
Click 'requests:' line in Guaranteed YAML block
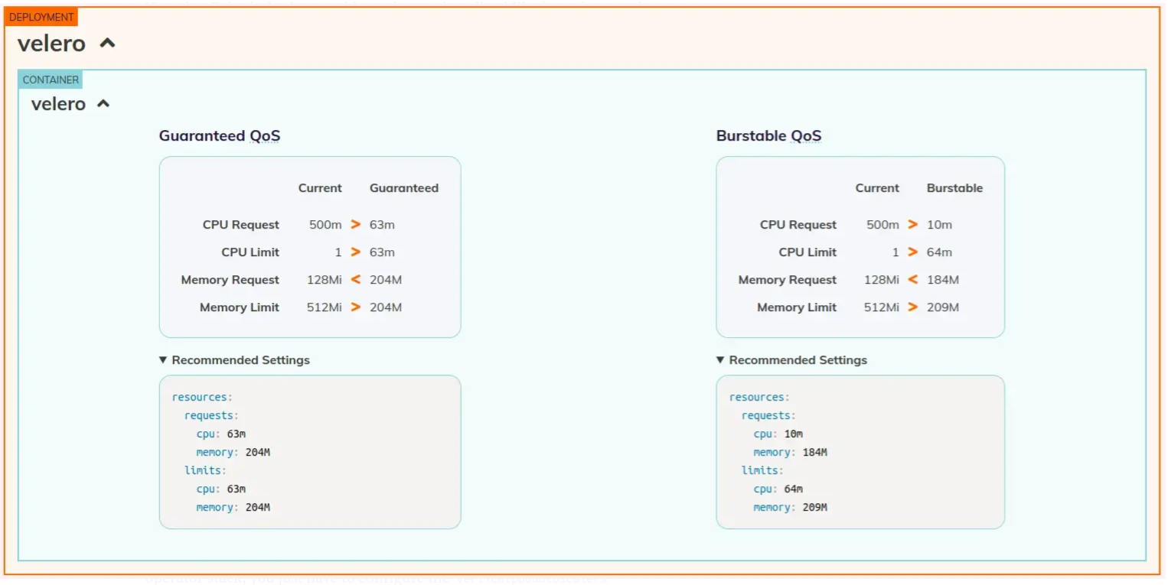(211, 415)
